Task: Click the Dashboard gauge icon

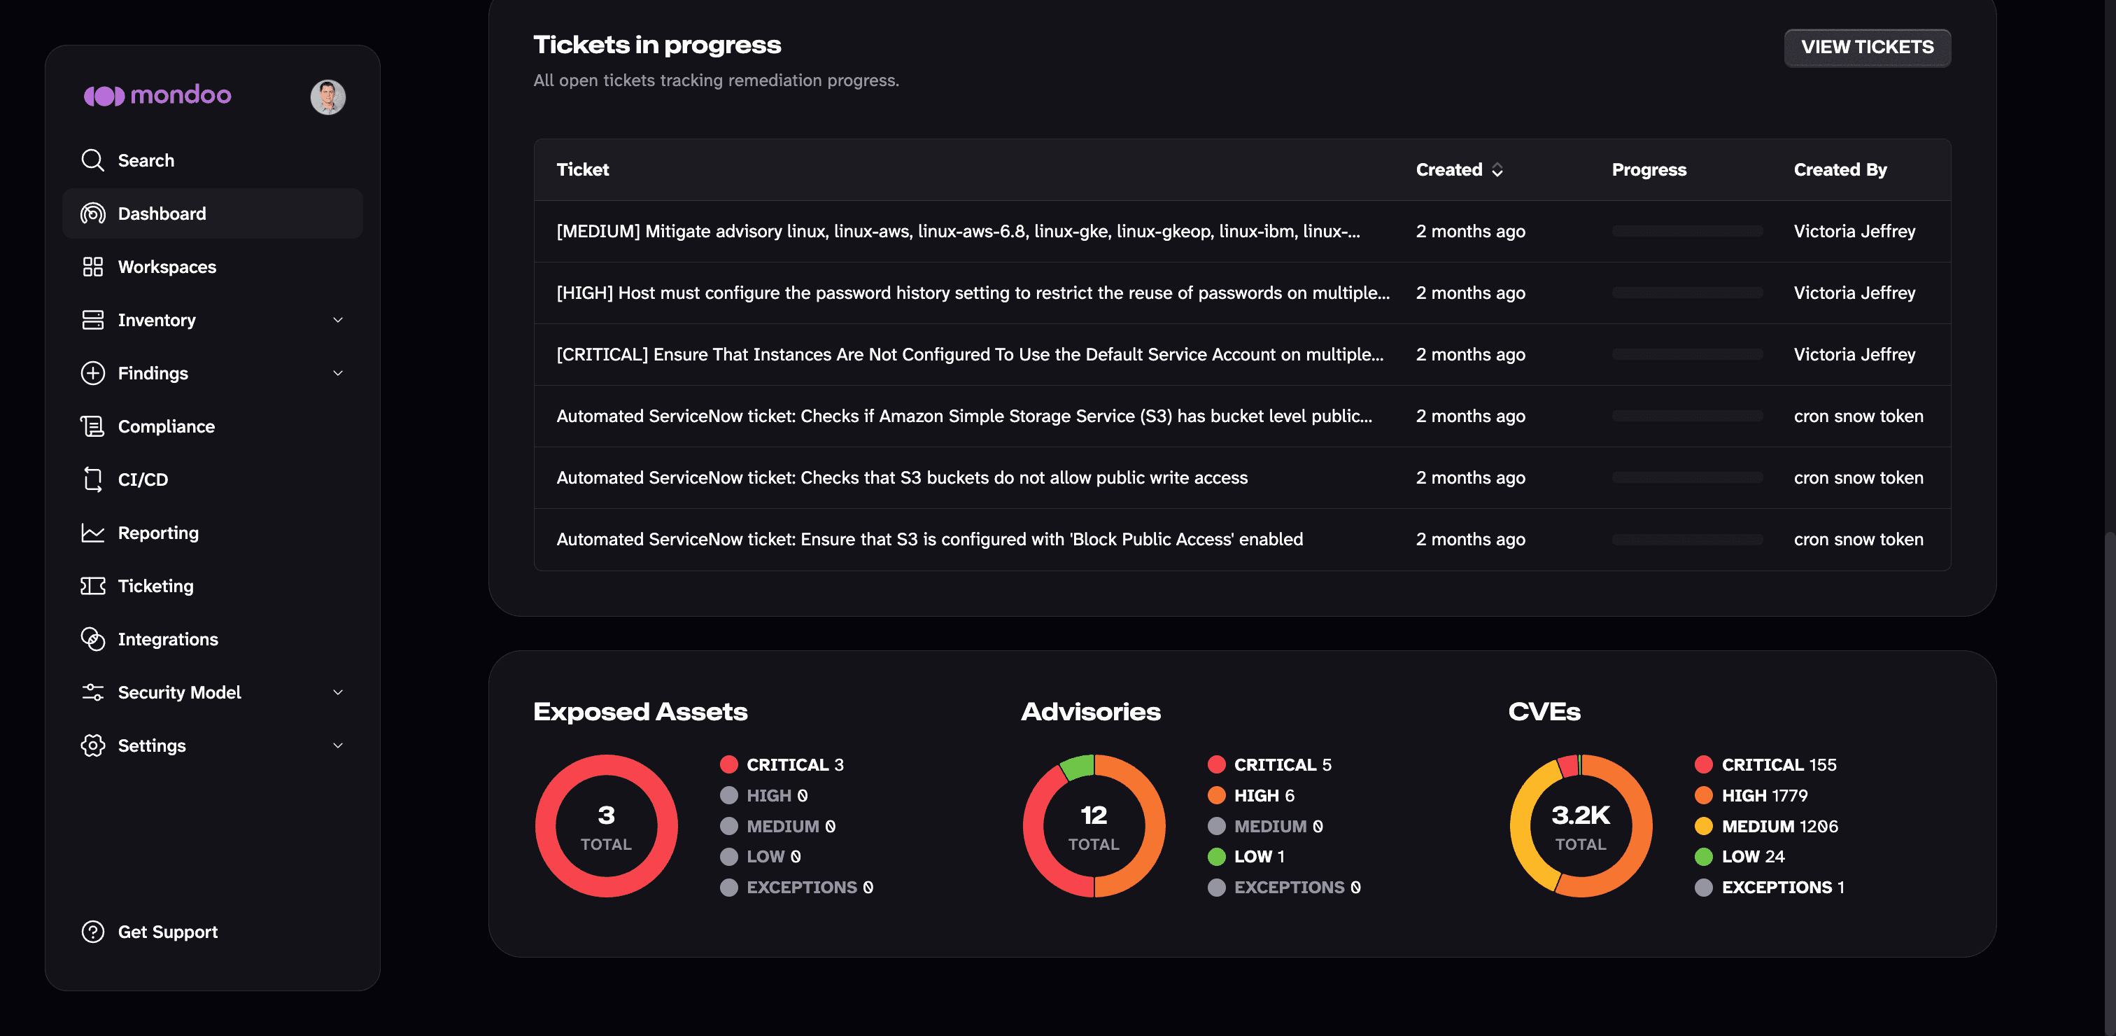Action: pos(93,213)
